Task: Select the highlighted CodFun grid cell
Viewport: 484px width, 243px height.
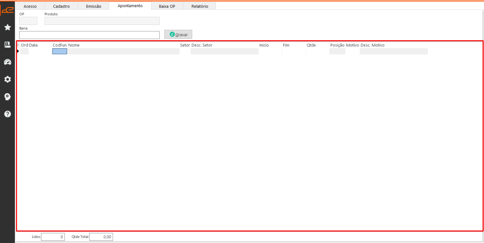Action: (60, 51)
